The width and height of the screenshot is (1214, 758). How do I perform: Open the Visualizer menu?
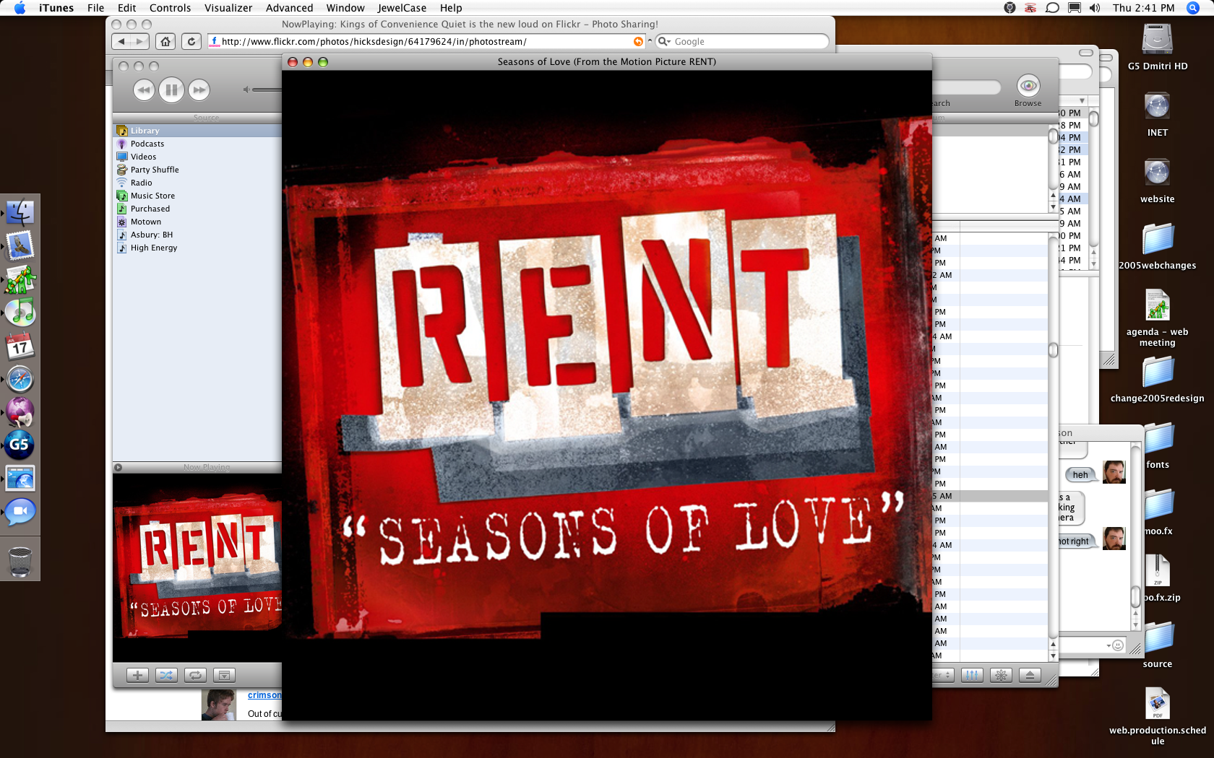228,8
